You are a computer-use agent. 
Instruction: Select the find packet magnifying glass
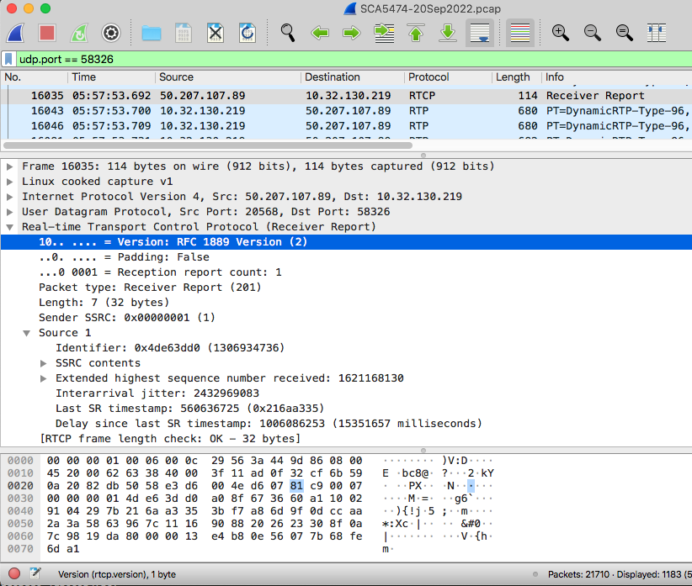click(x=287, y=32)
